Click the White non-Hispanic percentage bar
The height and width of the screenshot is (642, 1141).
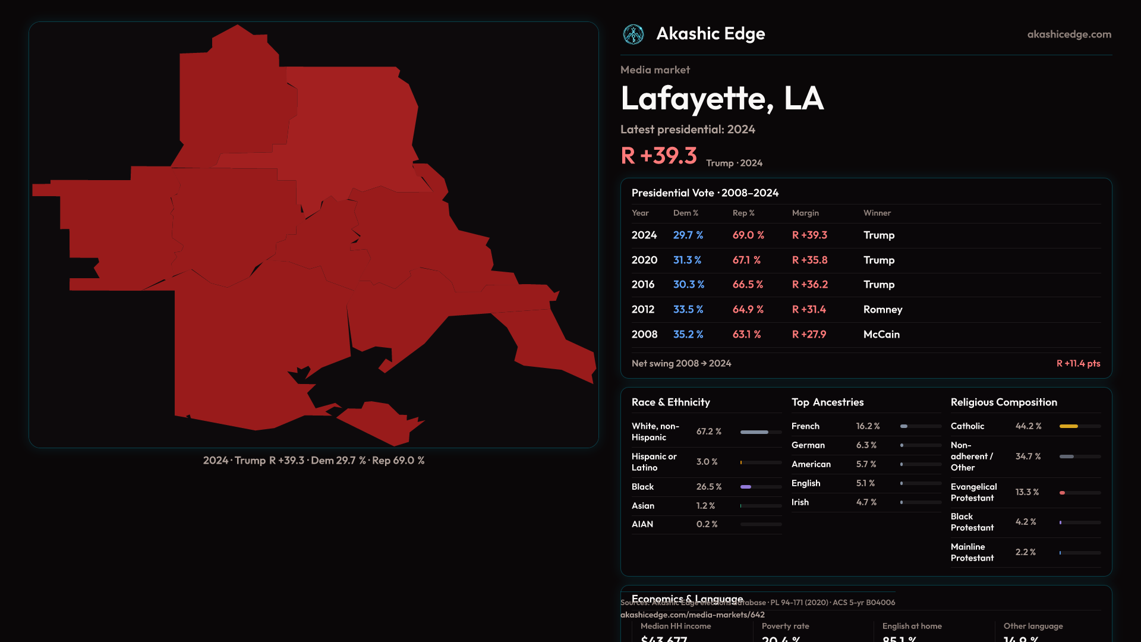(754, 432)
